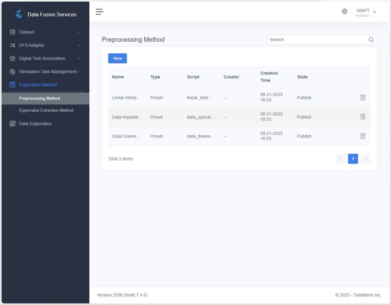The image size is (391, 305).
Task: Open details icon for Linear Interpolation row
Action: (363, 97)
